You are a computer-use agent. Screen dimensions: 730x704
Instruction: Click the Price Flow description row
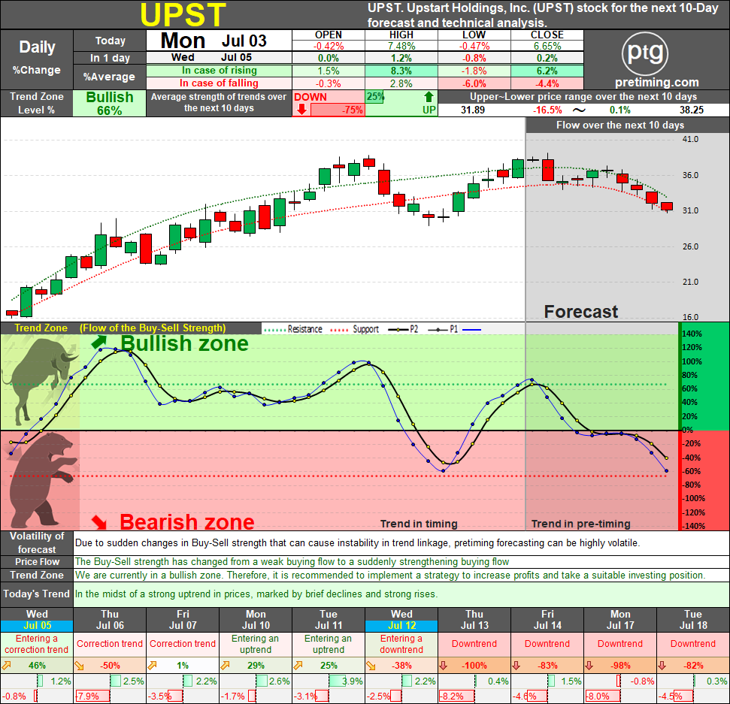click(x=401, y=561)
